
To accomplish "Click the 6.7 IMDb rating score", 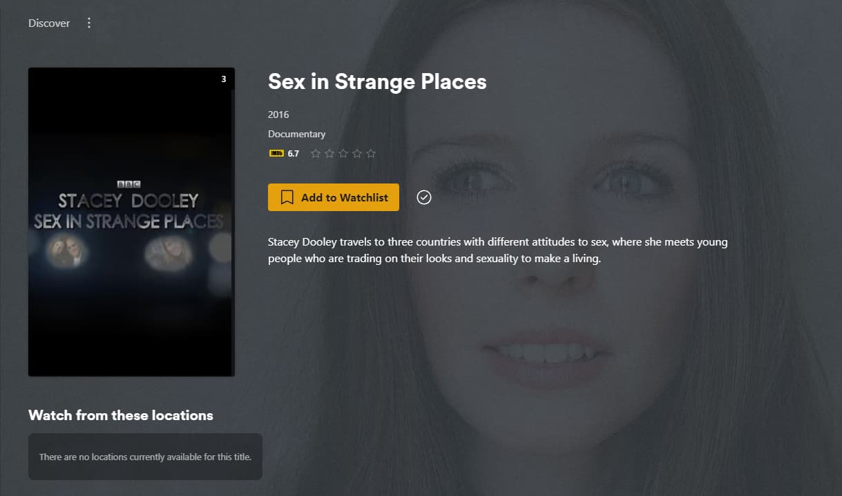I will 294,154.
